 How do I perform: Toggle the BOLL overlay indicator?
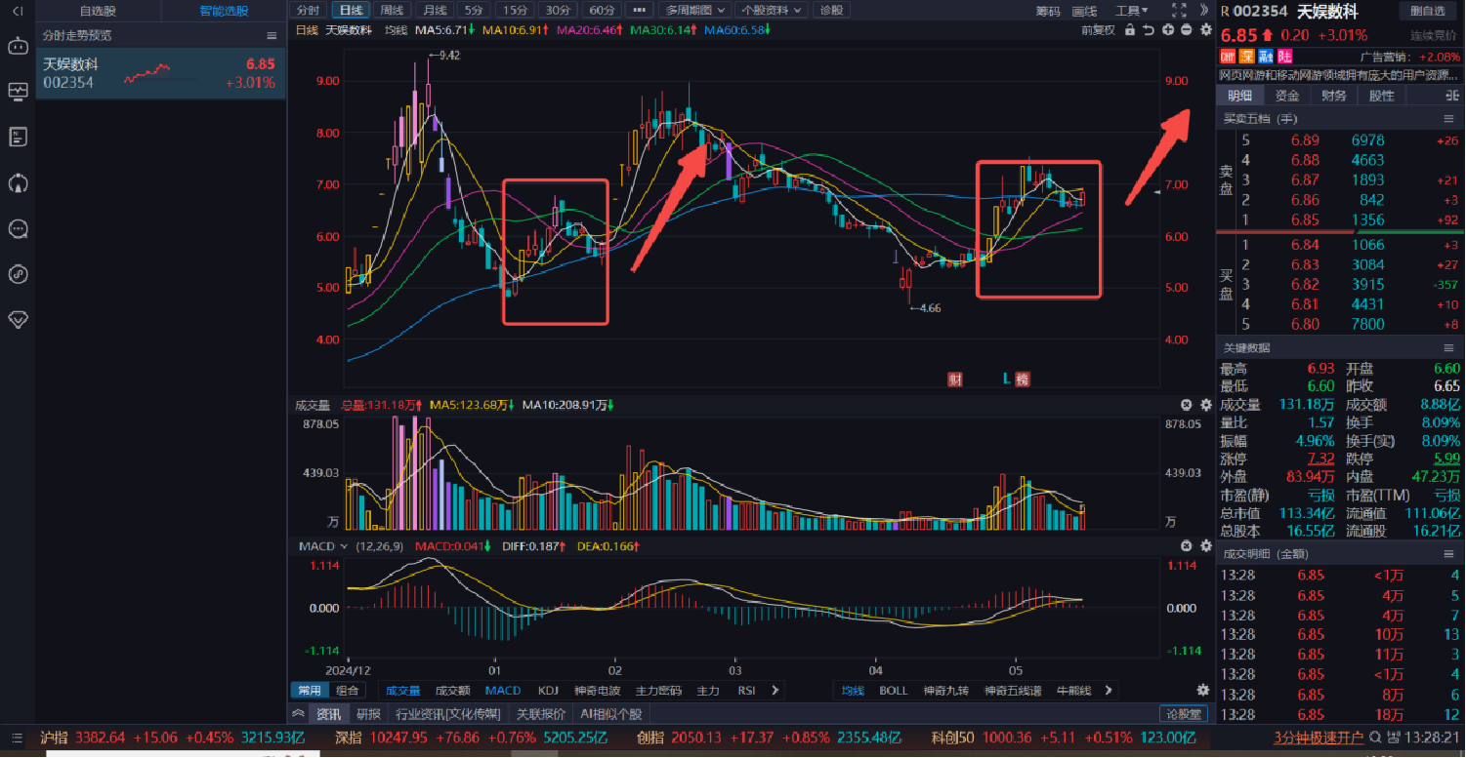(x=894, y=691)
